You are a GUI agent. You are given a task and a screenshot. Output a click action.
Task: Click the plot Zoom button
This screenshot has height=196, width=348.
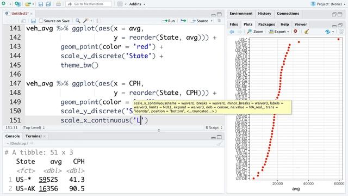click(255, 32)
